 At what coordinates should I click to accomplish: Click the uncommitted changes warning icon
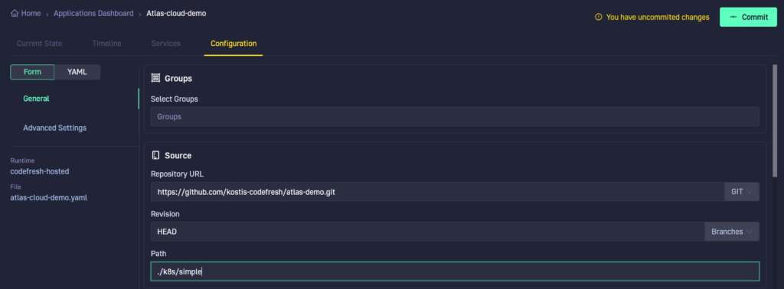click(598, 17)
